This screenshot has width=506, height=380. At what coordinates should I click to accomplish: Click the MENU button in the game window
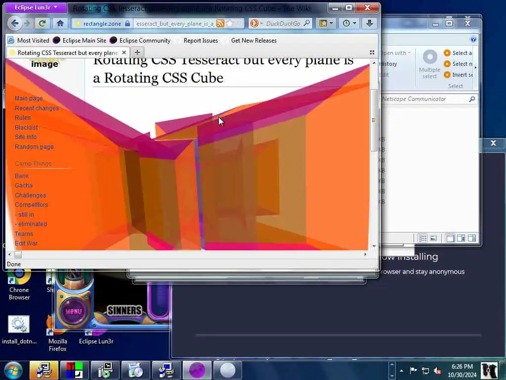tap(73, 312)
